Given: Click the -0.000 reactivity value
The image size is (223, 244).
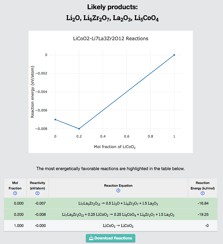Looking at the screenshot, I should coord(40,226).
